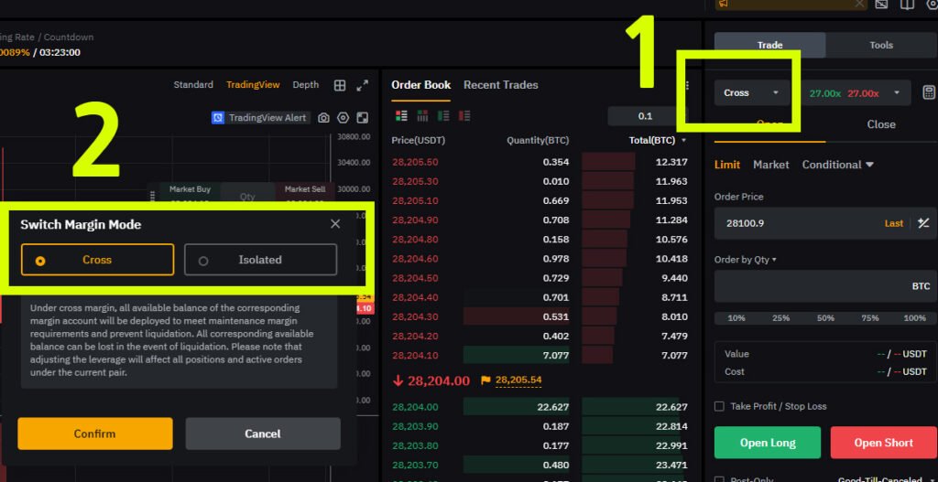The width and height of the screenshot is (938, 482).
Task: Click the green Open Long button
Action: pos(768,443)
